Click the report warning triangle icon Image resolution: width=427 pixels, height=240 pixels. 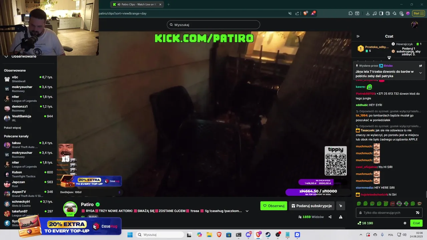[x=341, y=217]
